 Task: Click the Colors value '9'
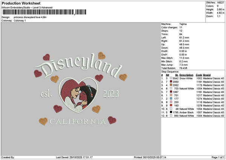tap(218, 6)
